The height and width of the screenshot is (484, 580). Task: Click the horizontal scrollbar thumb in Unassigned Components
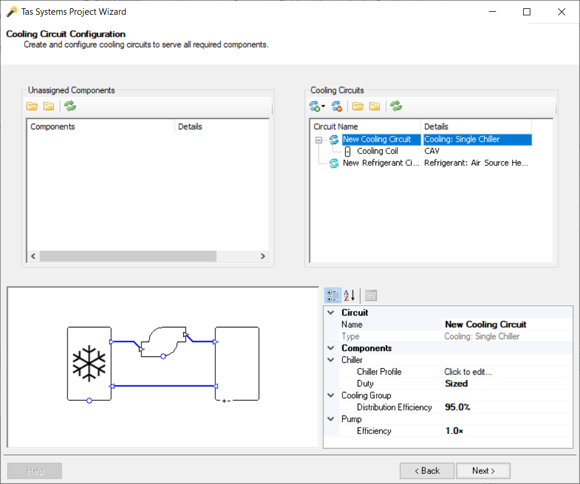[x=128, y=256]
